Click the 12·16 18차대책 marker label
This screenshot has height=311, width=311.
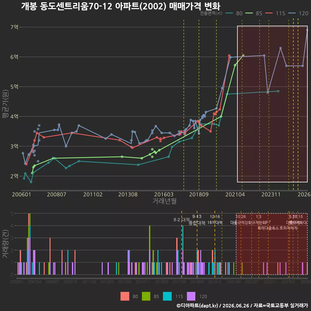pyautogui.click(x=215, y=220)
